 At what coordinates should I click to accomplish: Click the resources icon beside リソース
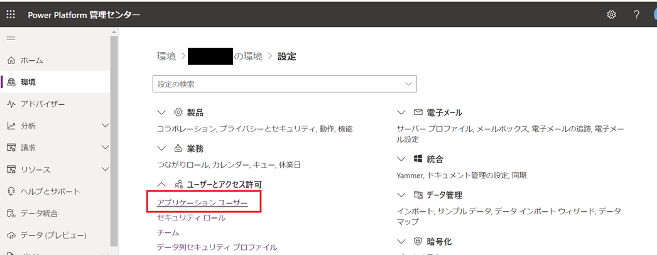tap(11, 170)
